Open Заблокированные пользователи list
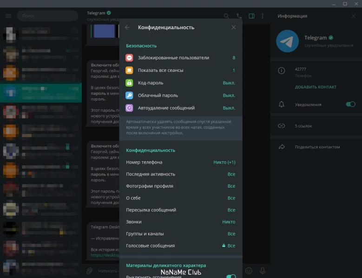This screenshot has width=362, height=278. point(181,58)
